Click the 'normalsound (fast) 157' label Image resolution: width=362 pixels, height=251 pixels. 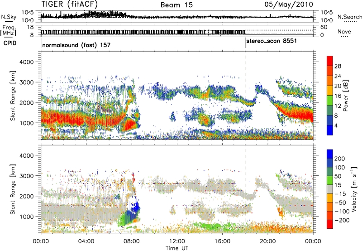[76, 45]
